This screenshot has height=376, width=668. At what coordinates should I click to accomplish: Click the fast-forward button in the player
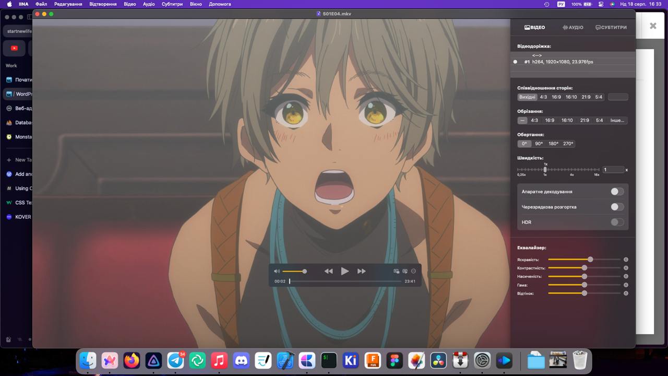tap(361, 271)
